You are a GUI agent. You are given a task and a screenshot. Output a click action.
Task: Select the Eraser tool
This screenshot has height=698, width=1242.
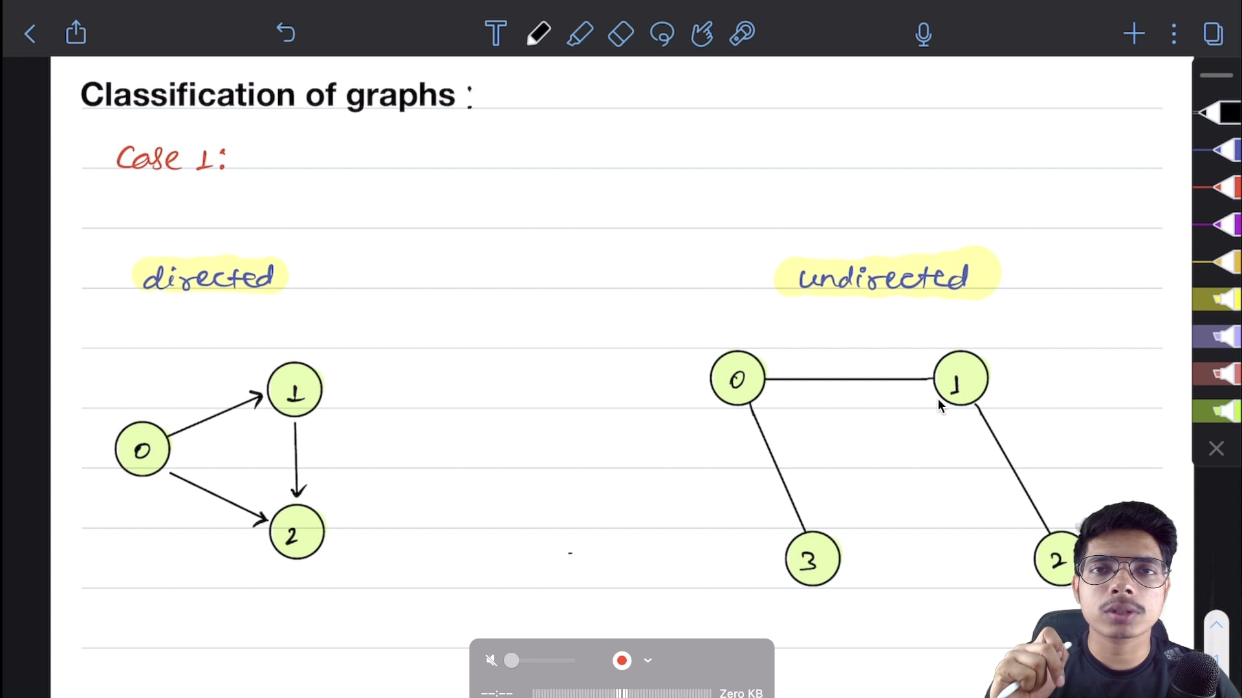(x=620, y=34)
